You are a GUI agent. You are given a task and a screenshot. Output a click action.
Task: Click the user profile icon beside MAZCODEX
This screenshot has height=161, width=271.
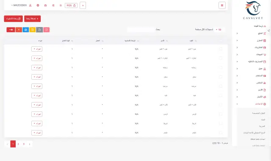tap(30, 6)
